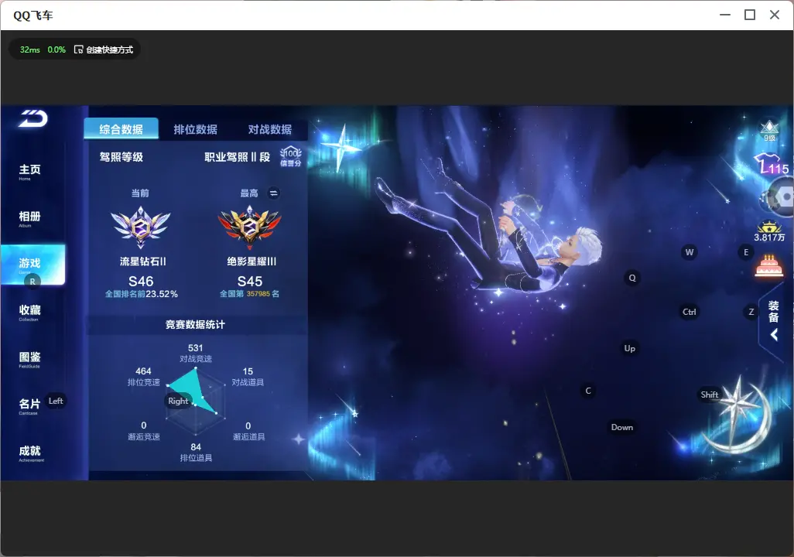Open the 图鉴 field guide section

(29, 360)
